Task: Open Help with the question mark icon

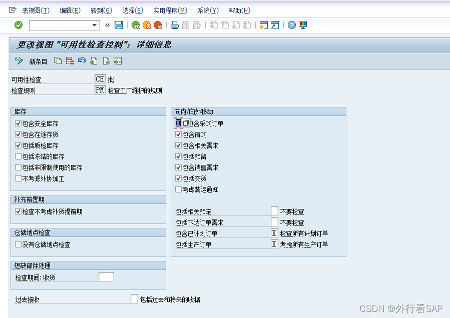Action: pos(292,25)
